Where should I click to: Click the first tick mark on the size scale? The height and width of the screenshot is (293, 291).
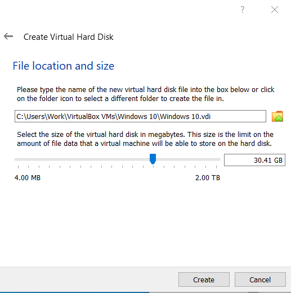[18, 167]
